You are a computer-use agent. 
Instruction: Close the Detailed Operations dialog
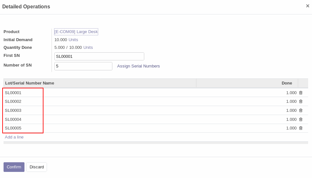(x=307, y=6)
